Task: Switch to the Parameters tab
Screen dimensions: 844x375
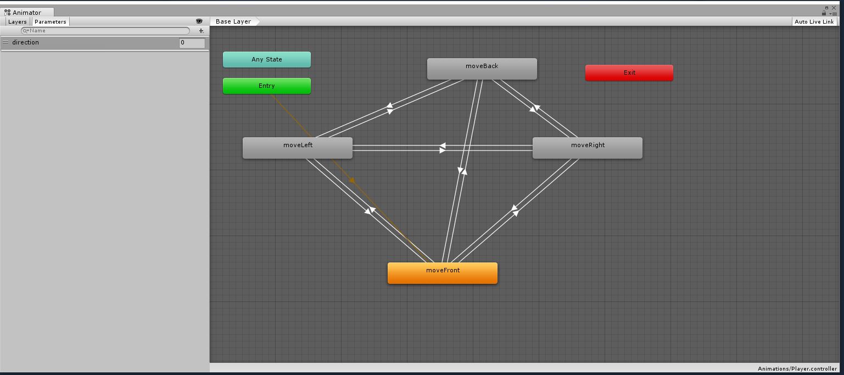Action: 50,21
